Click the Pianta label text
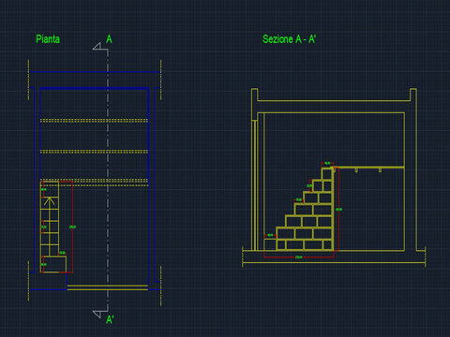This screenshot has width=450, height=337. coord(48,39)
